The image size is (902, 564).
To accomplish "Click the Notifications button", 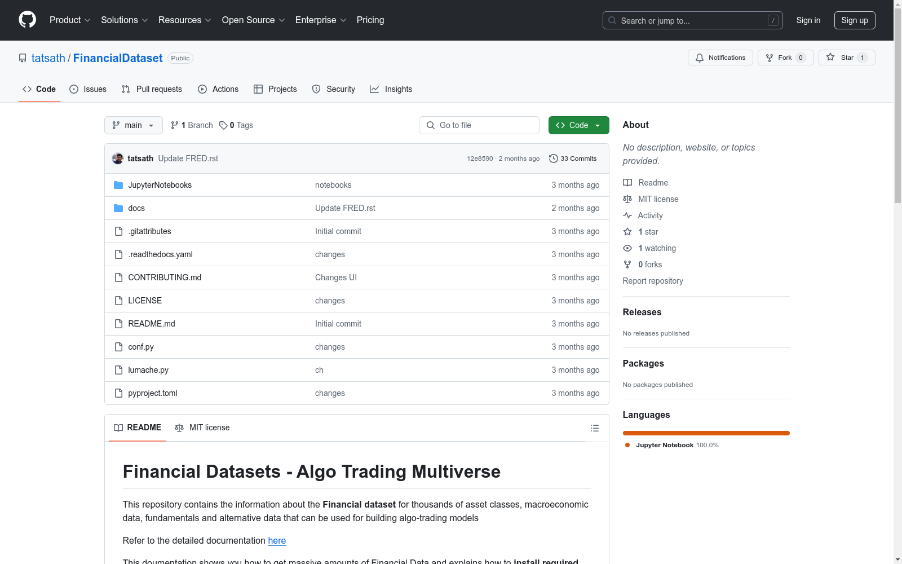I will (720, 58).
